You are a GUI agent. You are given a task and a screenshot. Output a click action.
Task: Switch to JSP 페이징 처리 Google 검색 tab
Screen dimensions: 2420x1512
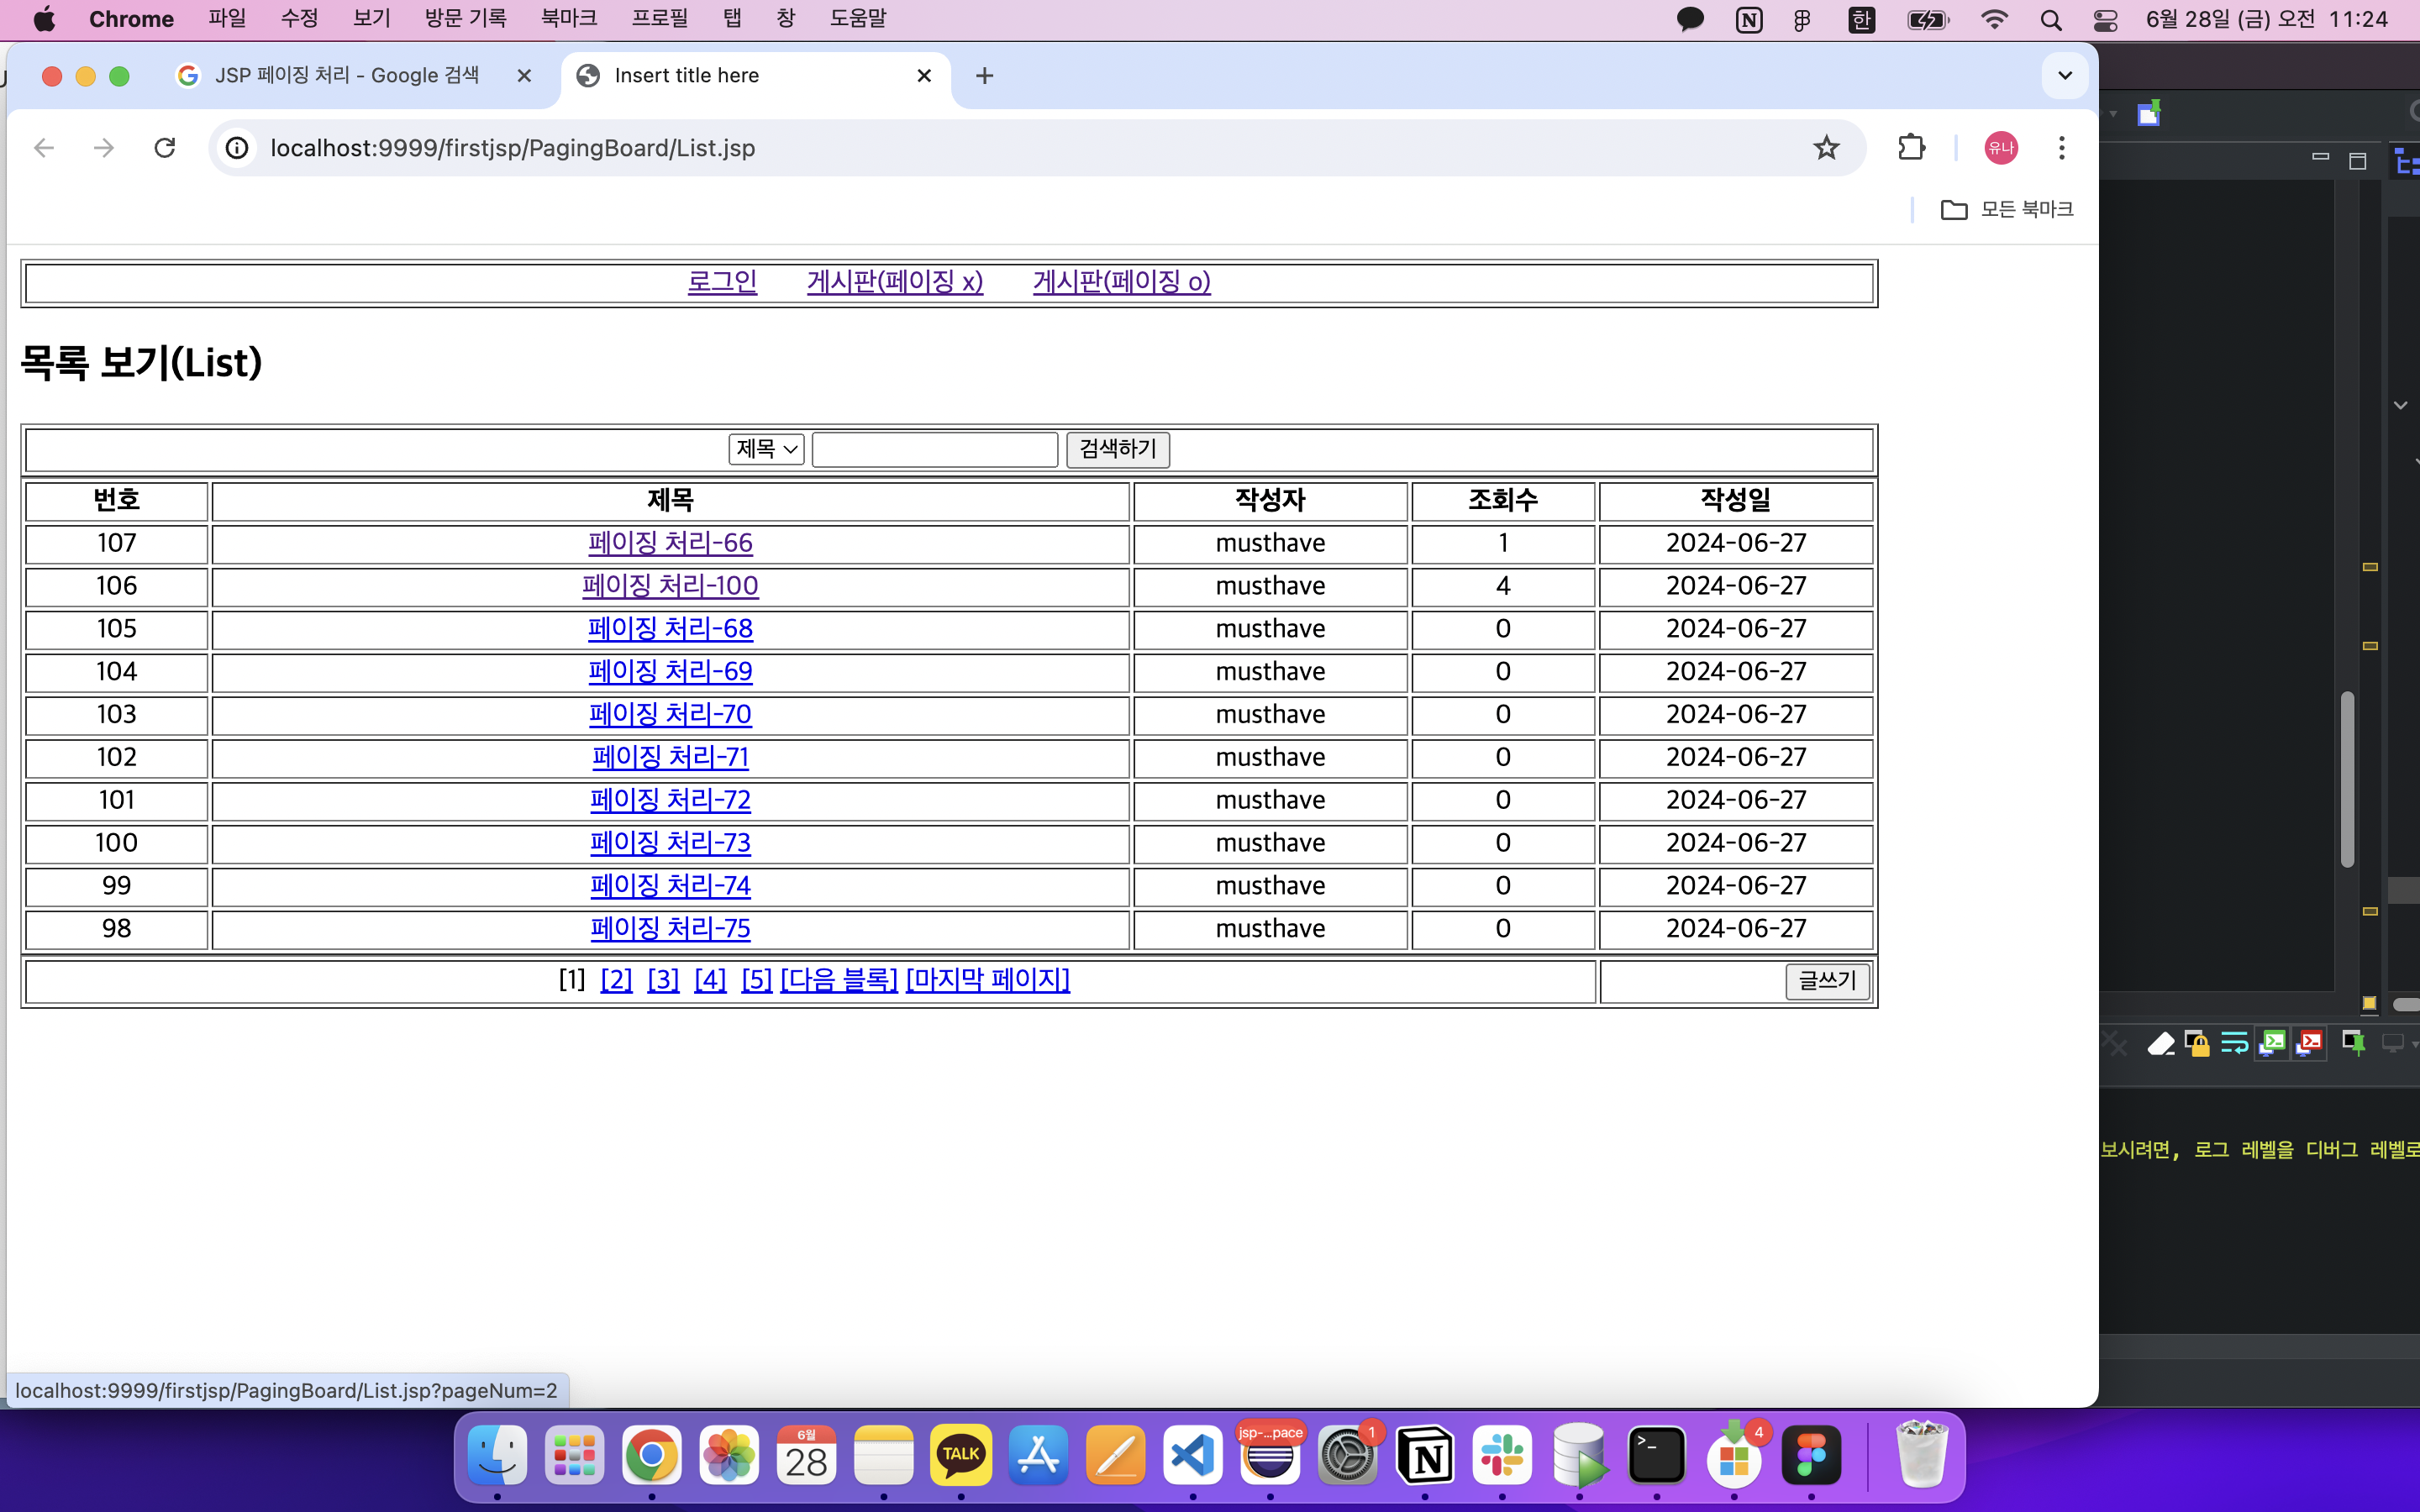coord(346,76)
